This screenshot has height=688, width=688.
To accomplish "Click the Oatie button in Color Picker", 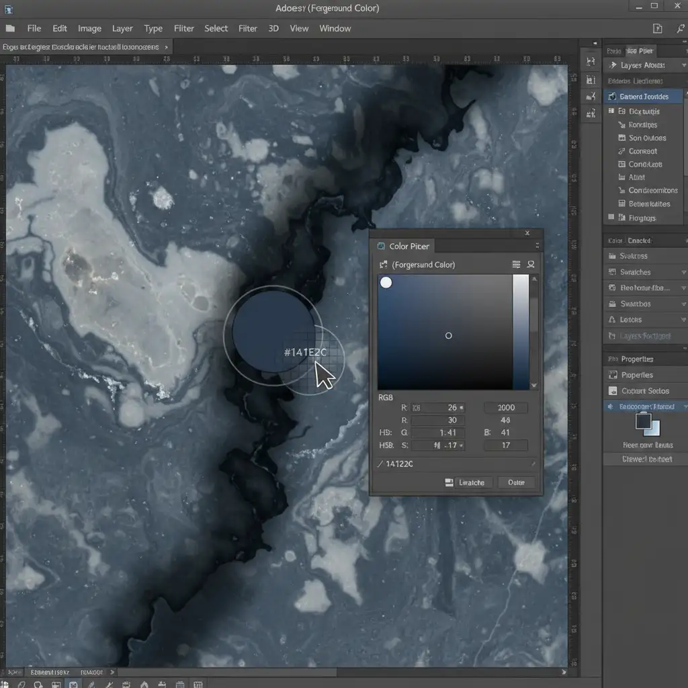I will [516, 482].
